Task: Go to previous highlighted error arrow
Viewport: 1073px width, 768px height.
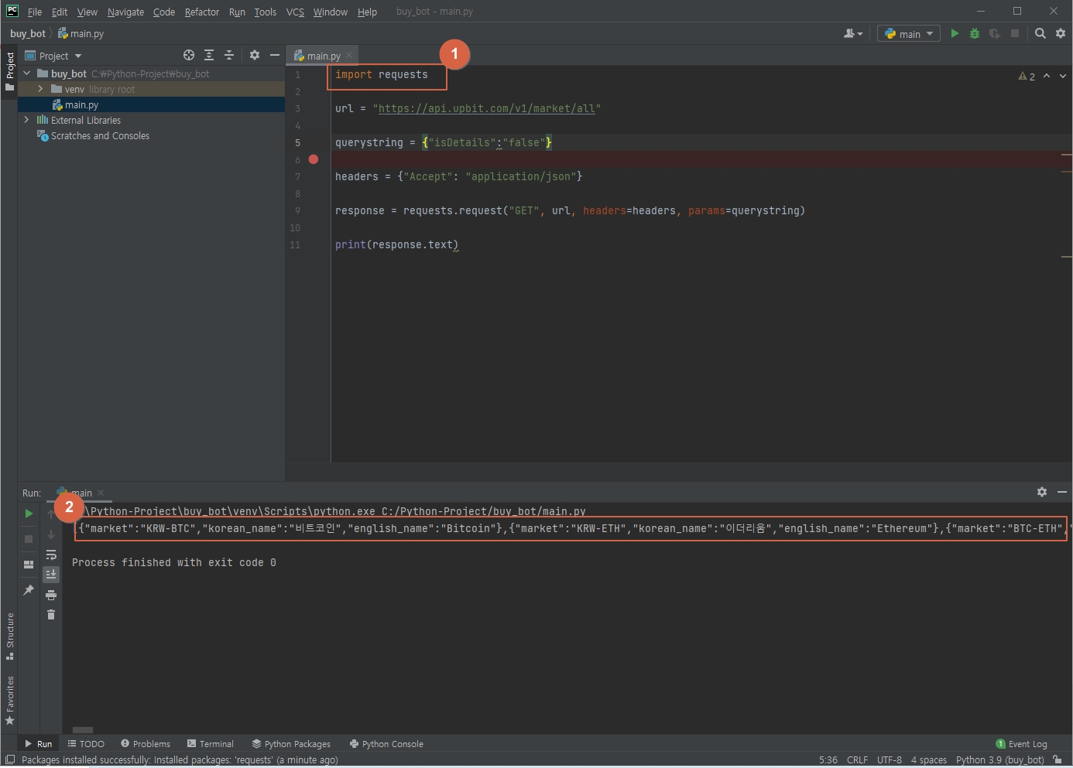Action: click(x=1047, y=76)
